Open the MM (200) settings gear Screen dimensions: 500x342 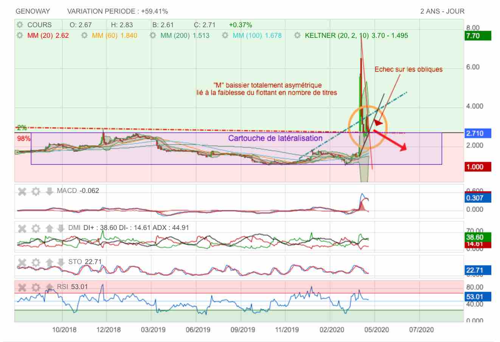[153, 36]
